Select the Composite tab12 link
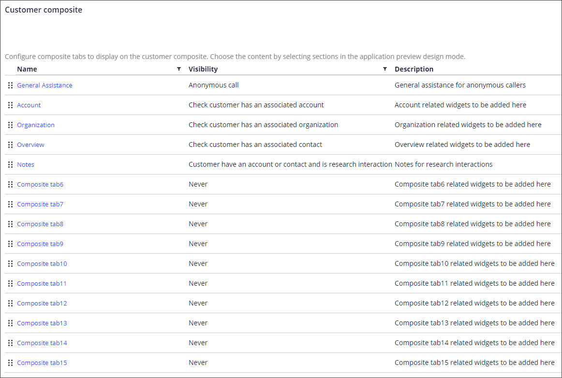The image size is (562, 378). [42, 304]
